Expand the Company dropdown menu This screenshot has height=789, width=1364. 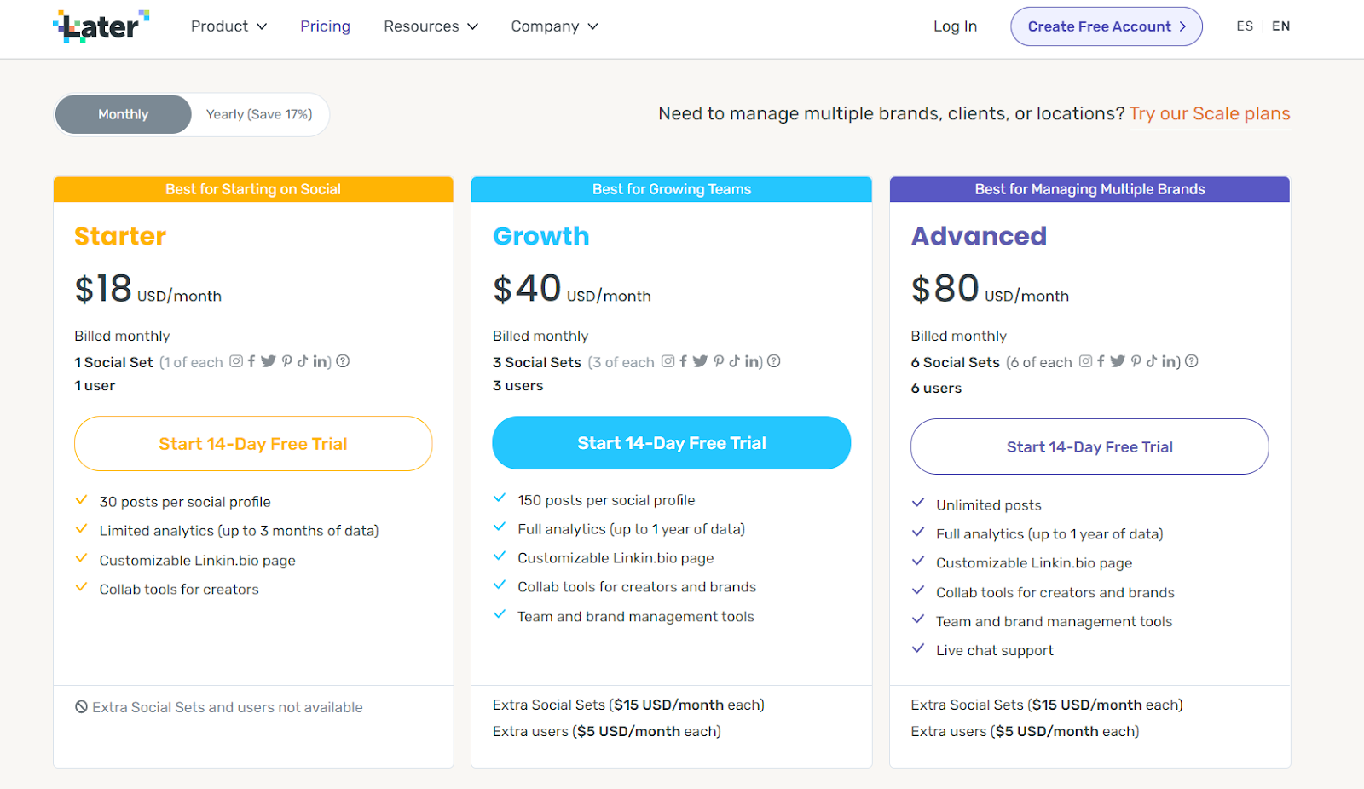click(554, 26)
